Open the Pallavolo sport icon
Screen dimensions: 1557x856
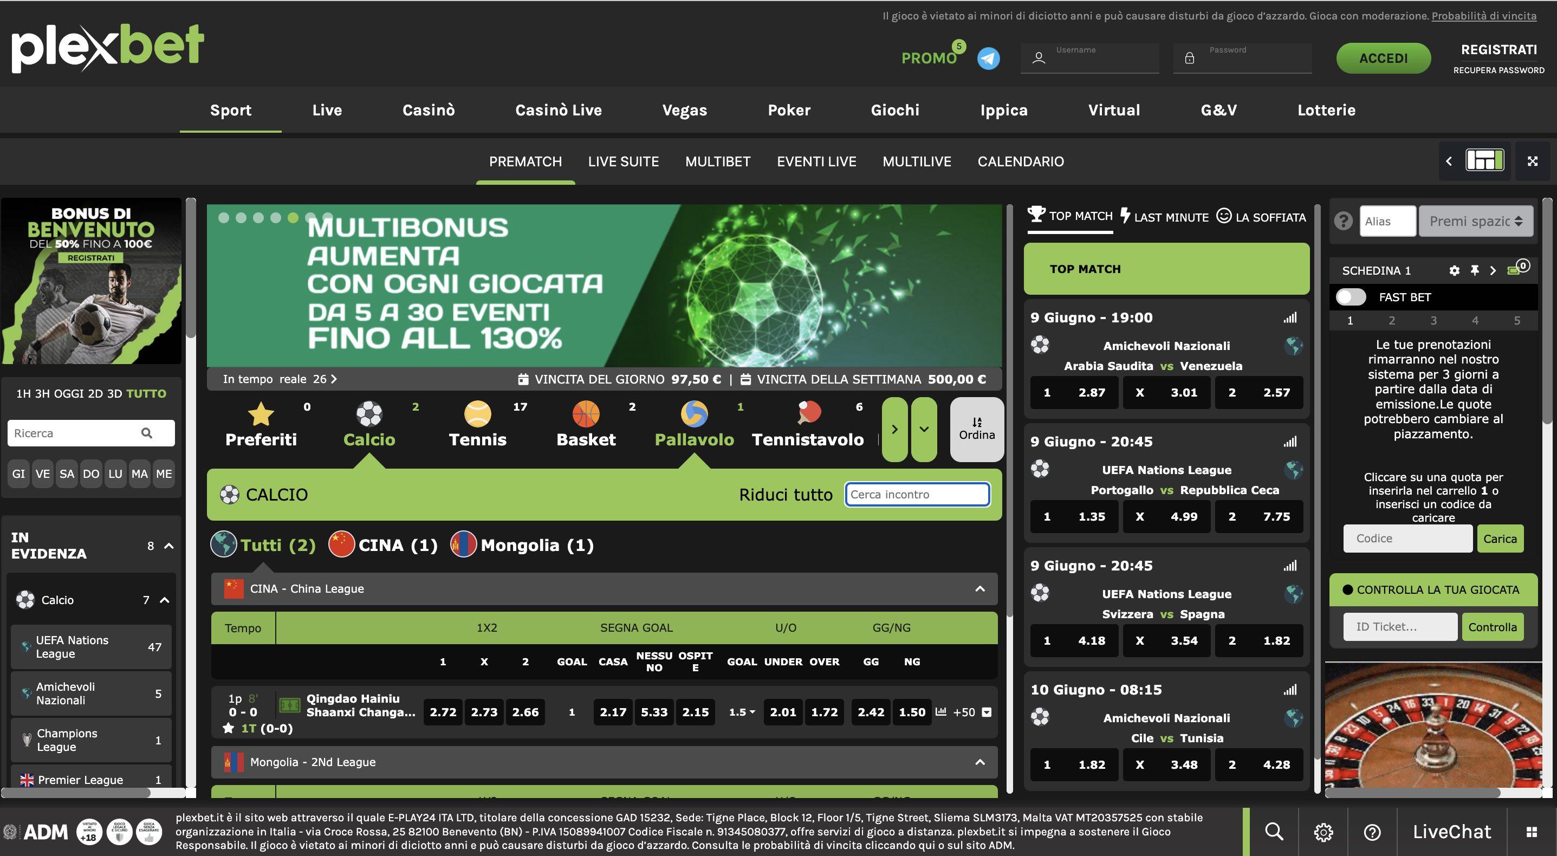(694, 414)
